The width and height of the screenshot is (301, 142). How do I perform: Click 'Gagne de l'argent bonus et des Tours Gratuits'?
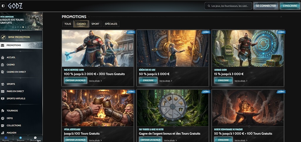[x=170, y=134]
